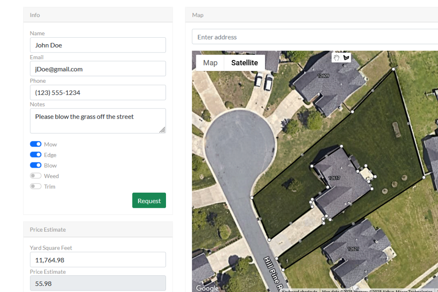438x292 pixels.
Task: Turn on the Trim toggle
Action: pos(36,186)
